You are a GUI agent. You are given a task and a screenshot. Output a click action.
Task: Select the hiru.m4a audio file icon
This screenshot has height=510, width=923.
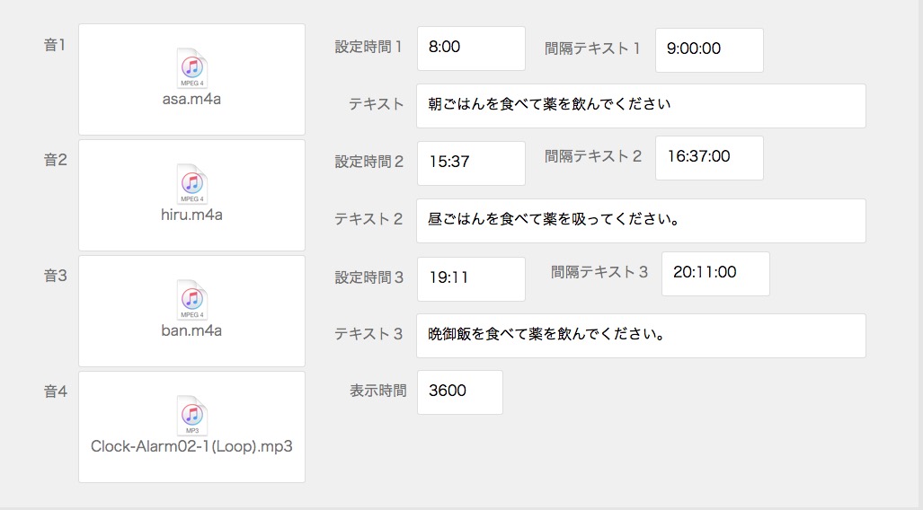pyautogui.click(x=192, y=184)
